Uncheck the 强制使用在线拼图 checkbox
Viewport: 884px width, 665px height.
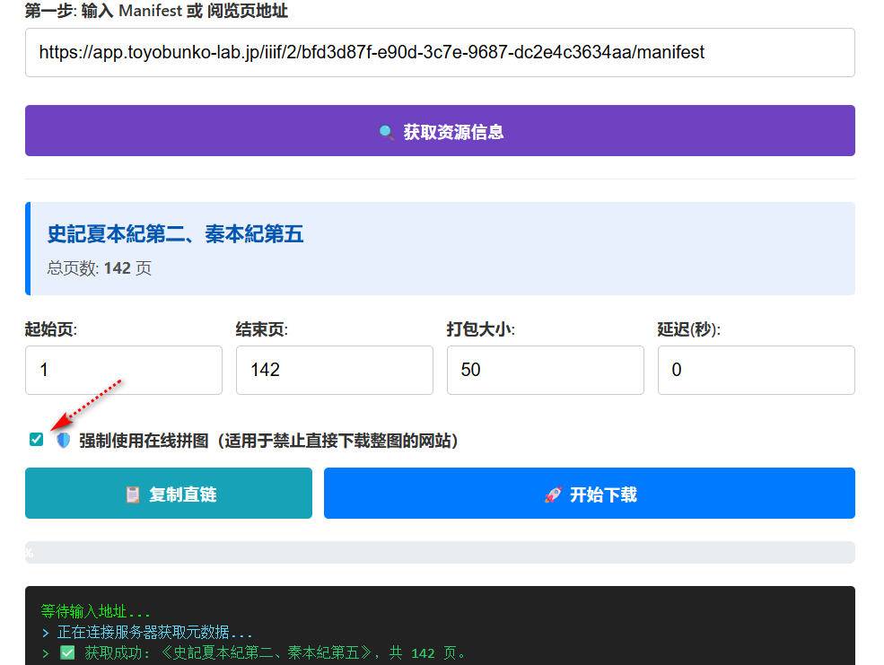[36, 440]
